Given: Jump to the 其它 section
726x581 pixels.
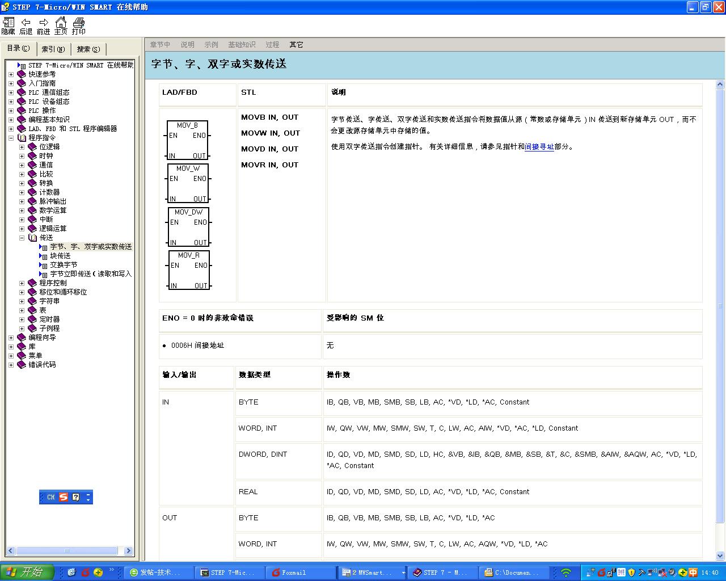Looking at the screenshot, I should (296, 45).
